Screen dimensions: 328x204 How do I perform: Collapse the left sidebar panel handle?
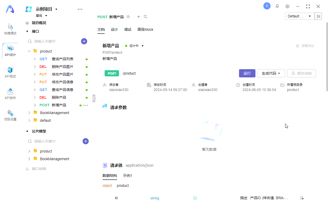pyautogui.click(x=94, y=98)
